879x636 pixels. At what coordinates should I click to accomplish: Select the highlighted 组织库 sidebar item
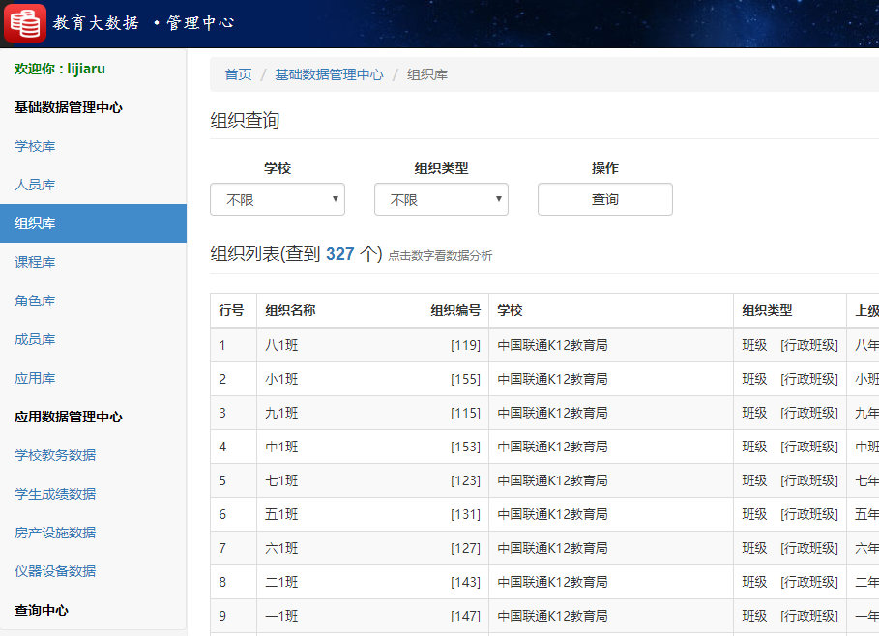tap(35, 223)
